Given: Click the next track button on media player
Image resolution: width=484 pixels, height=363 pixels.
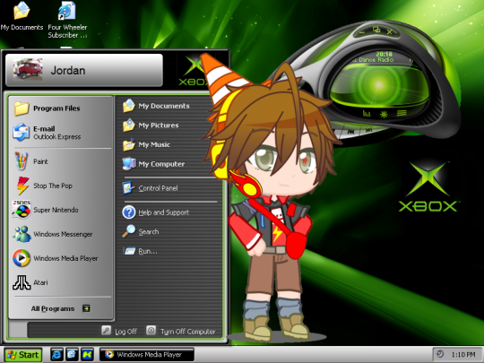Looking at the screenshot, I should [x=368, y=130].
